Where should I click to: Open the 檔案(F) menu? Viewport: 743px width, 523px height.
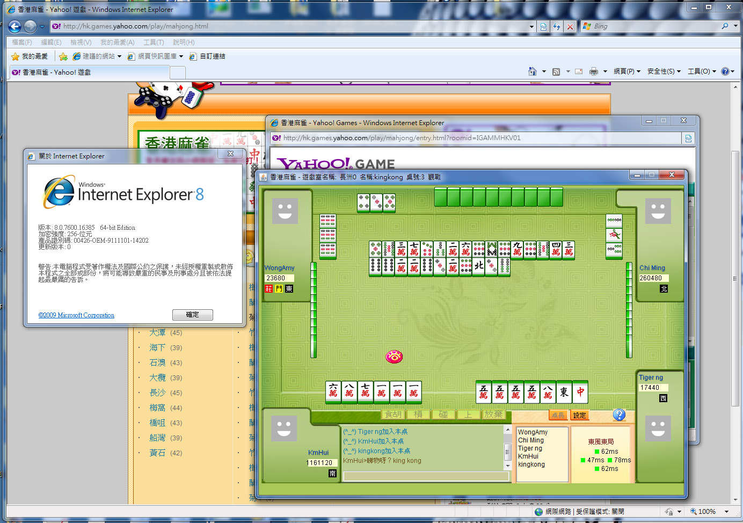22,42
